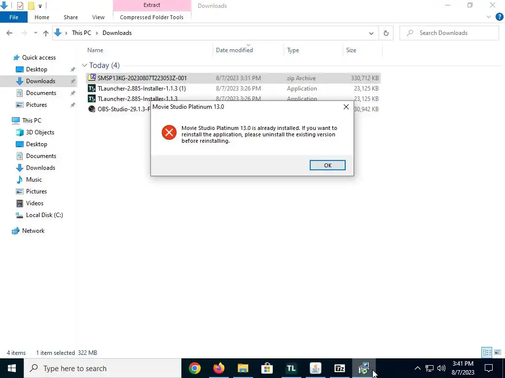This screenshot has width=505, height=378.
Task: Sort by Date modified column
Action: [x=234, y=50]
